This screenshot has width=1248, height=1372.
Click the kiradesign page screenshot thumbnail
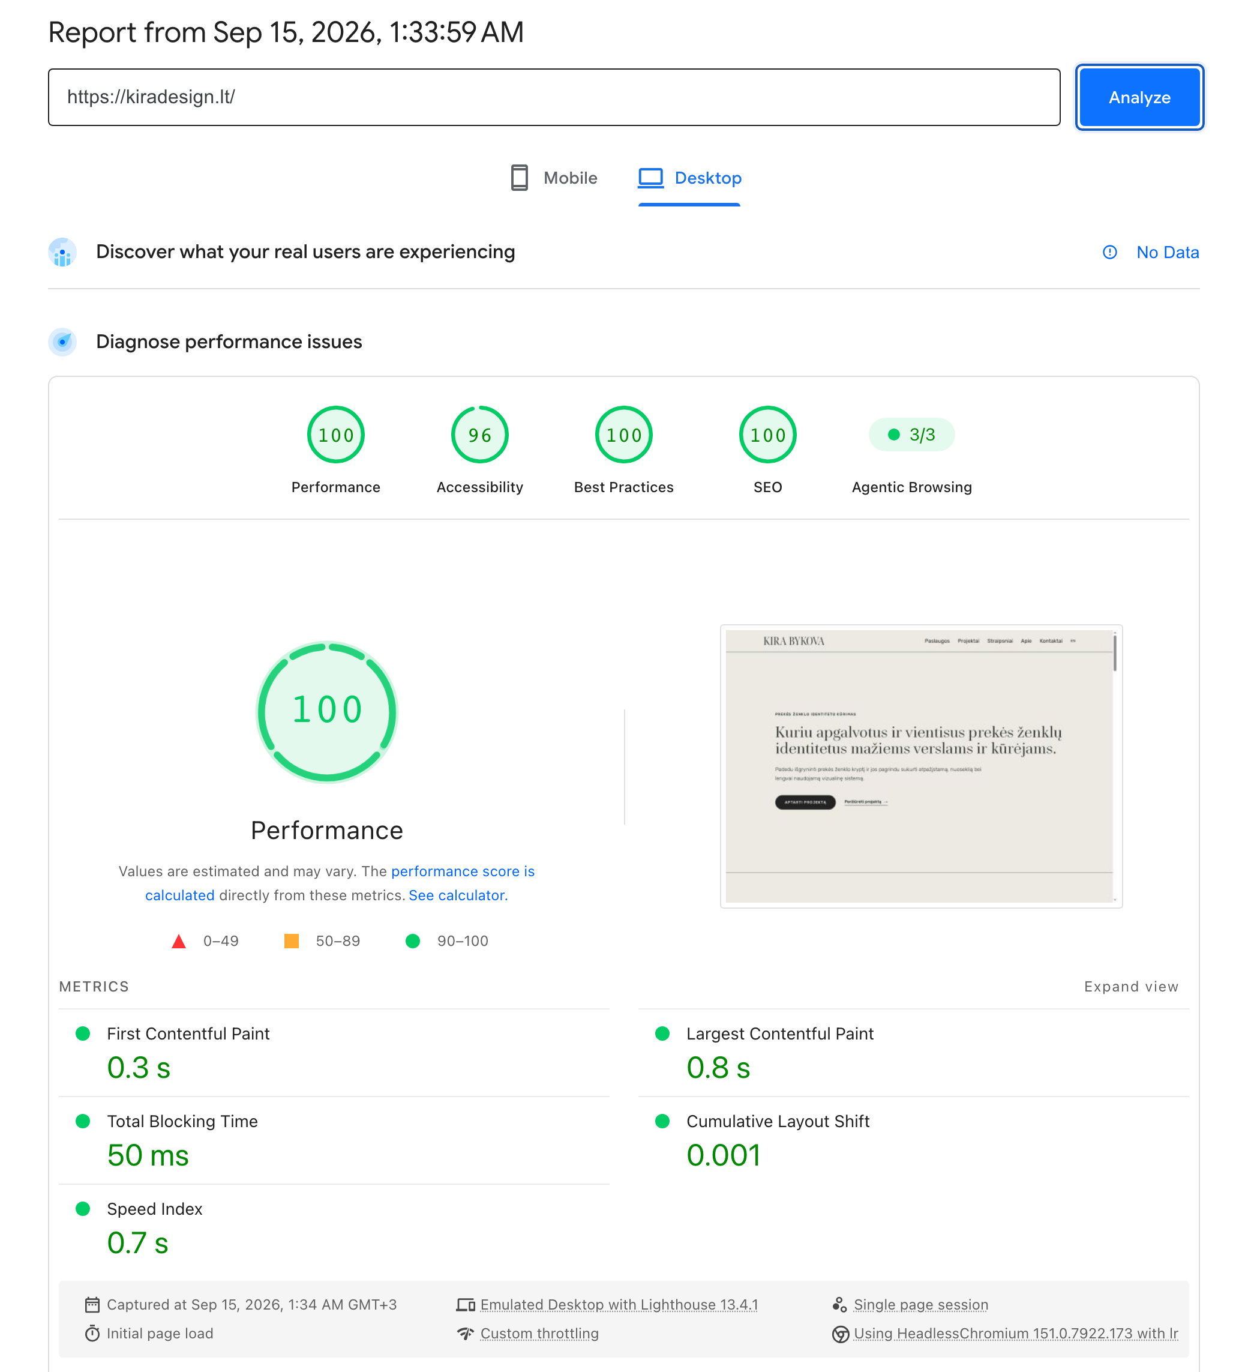922,766
